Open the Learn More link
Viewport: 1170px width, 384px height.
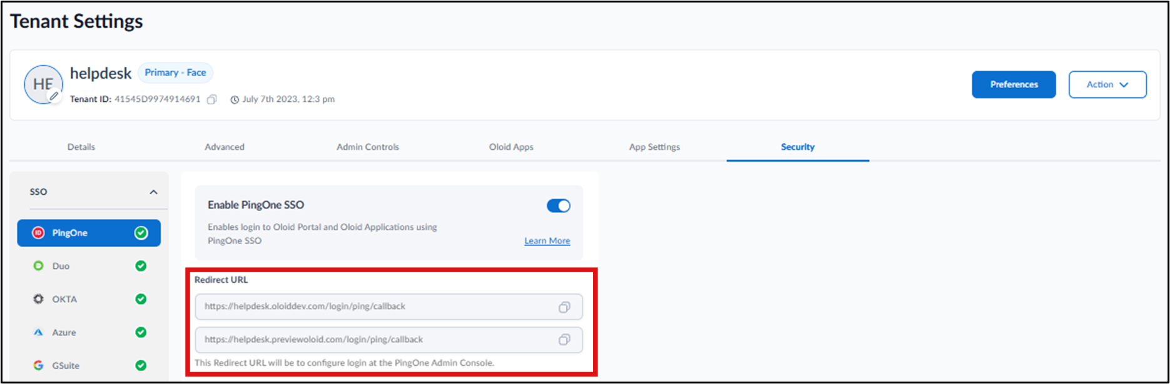click(x=547, y=241)
